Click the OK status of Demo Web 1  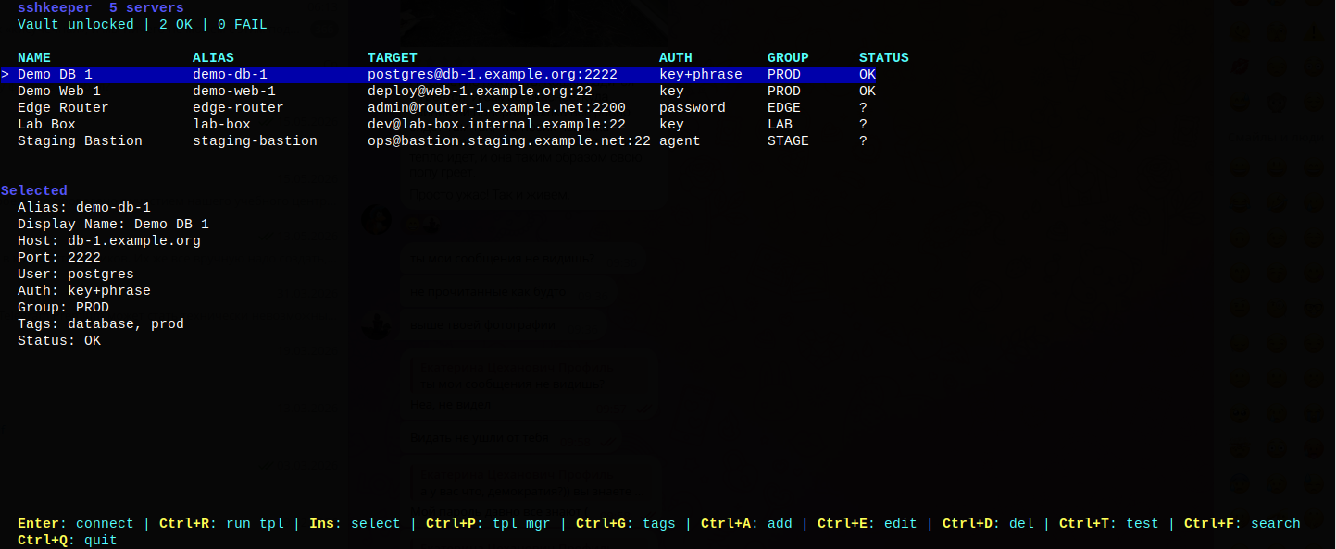click(x=868, y=91)
